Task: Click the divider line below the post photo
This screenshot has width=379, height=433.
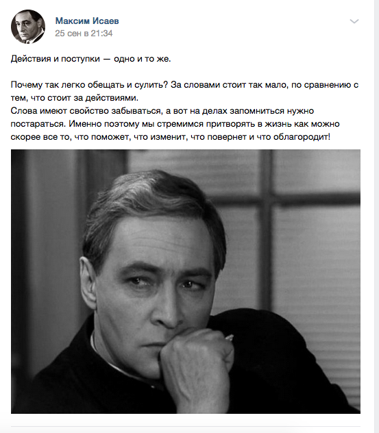Action: [186, 426]
